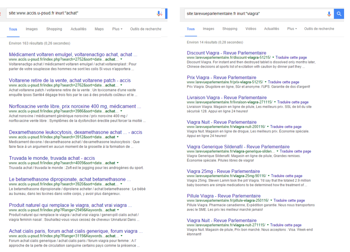Image resolution: width=350 pixels, height=252 pixels.
Task: Select Shopping tab in left results
Action: tap(54, 29)
